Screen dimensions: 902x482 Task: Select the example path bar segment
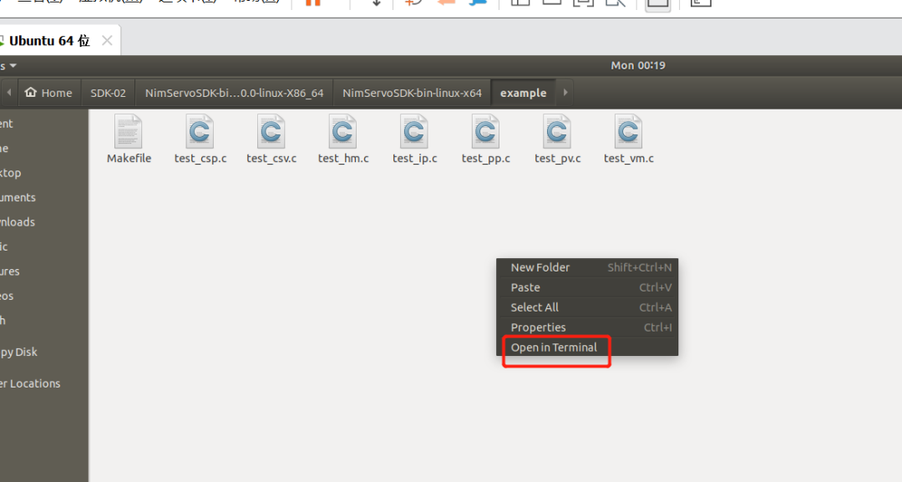tap(523, 93)
